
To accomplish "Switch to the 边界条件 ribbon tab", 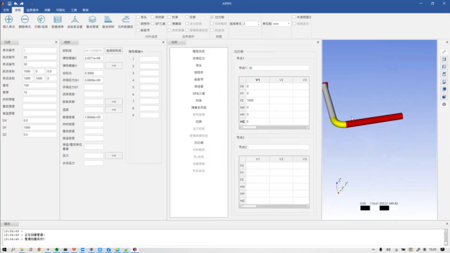I will pyautogui.click(x=32, y=10).
